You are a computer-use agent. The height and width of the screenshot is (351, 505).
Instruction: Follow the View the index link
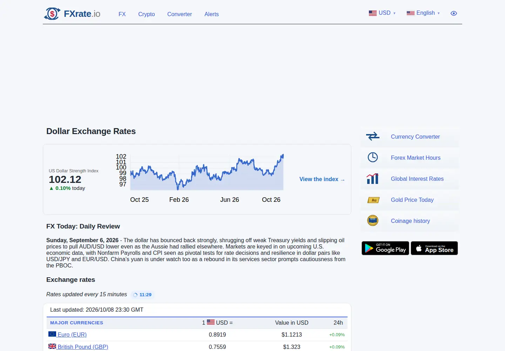[322, 179]
